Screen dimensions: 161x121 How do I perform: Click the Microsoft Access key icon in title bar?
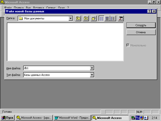[2, 2]
